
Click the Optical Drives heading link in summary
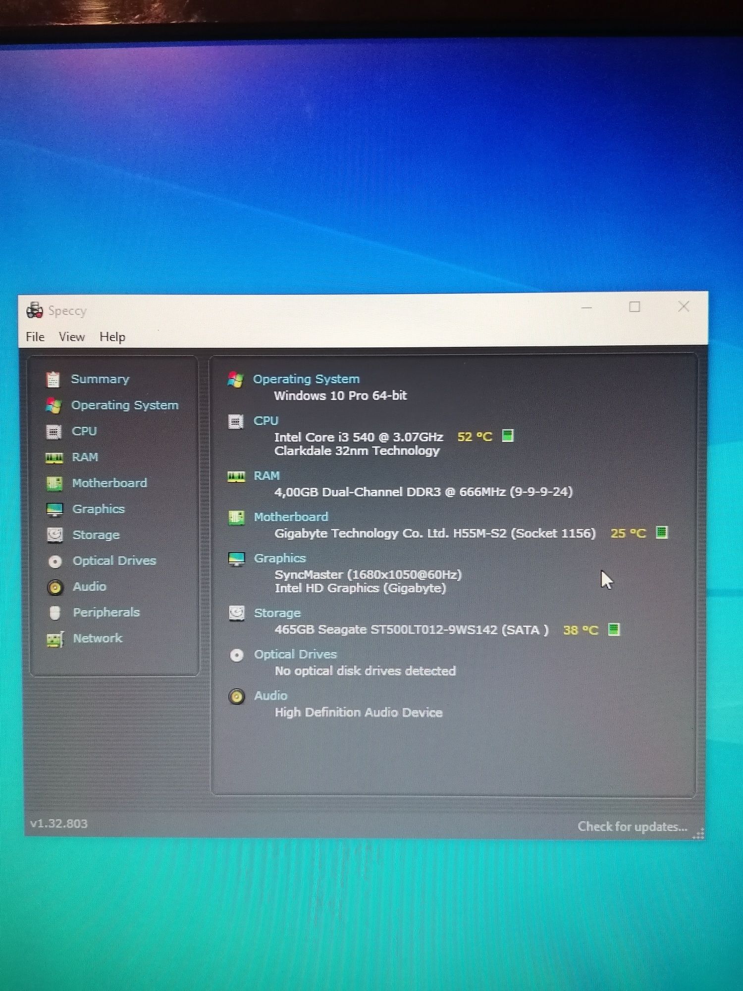(x=295, y=655)
